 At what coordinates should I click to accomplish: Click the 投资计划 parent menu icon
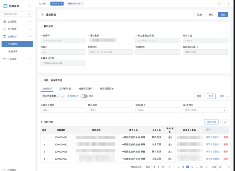(x=4, y=36)
